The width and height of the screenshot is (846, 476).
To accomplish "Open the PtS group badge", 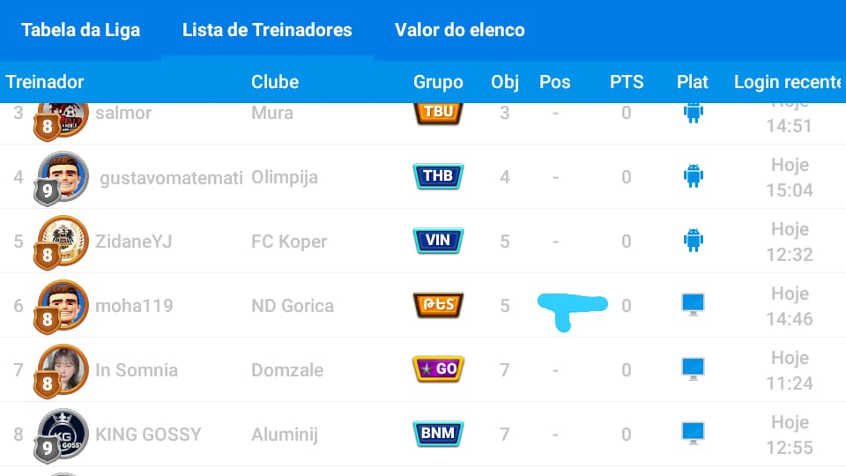I will point(438,305).
